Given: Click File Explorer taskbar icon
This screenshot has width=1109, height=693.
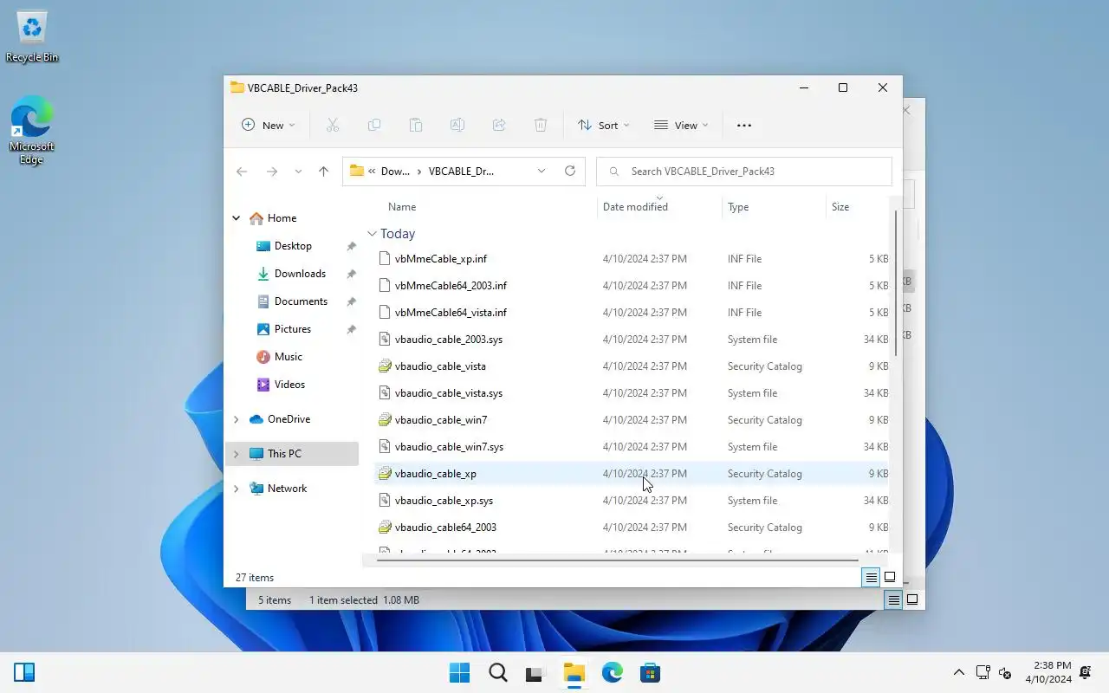Looking at the screenshot, I should click(574, 672).
